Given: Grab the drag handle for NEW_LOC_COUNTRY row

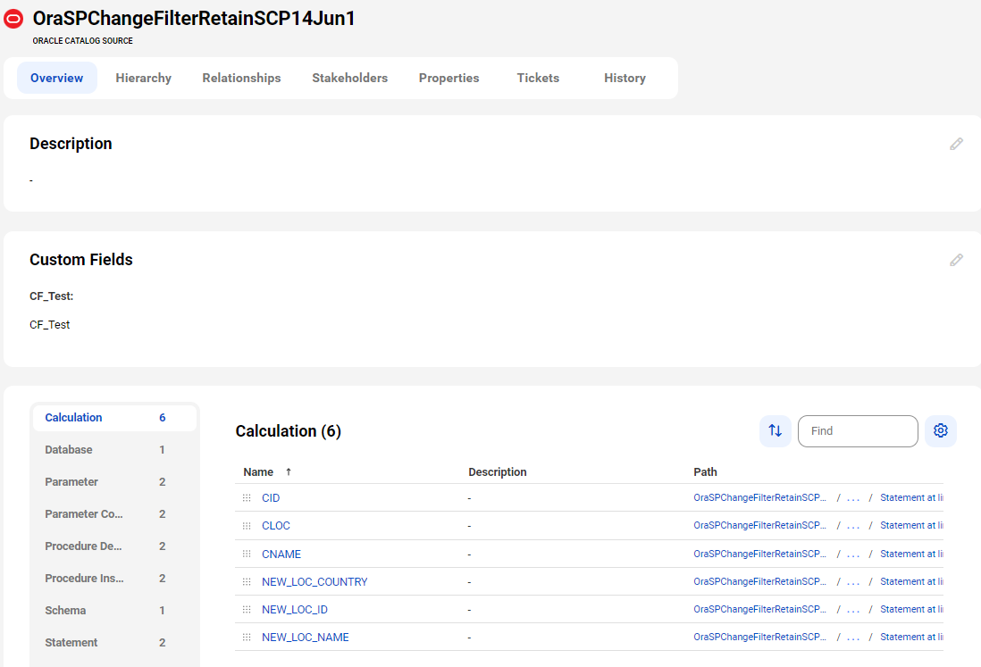Looking at the screenshot, I should point(247,581).
